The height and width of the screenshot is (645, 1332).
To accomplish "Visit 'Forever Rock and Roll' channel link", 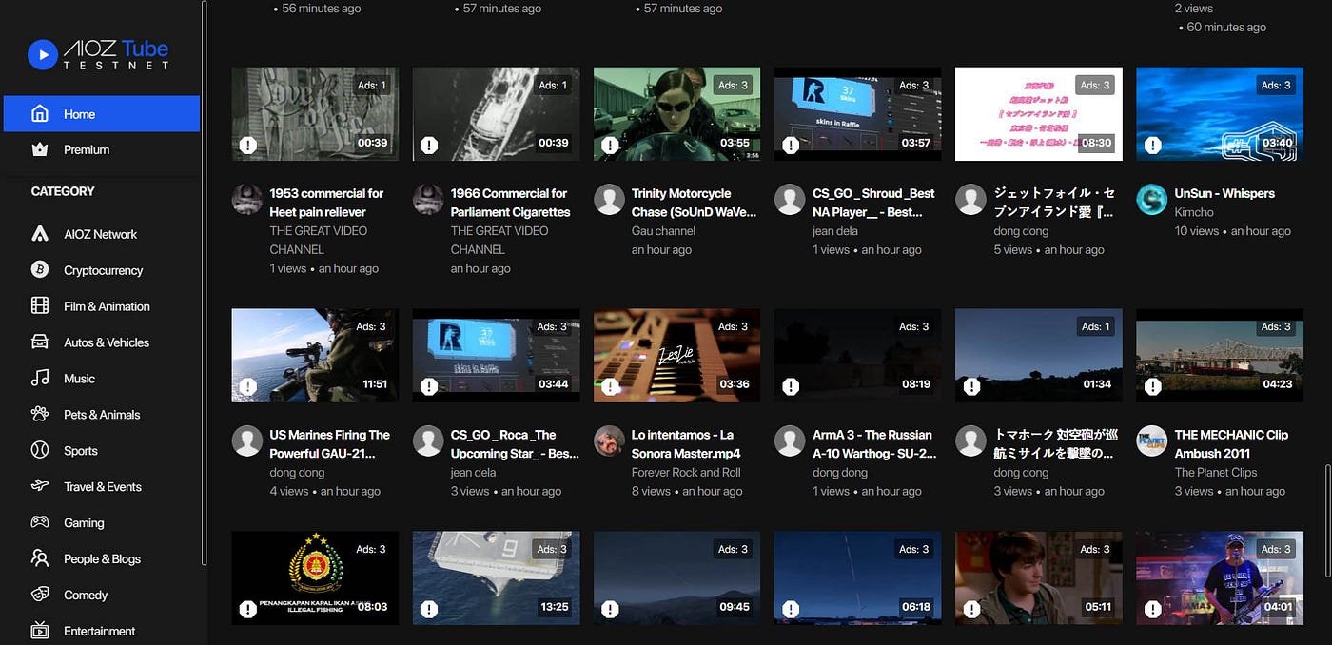I will coord(686,473).
